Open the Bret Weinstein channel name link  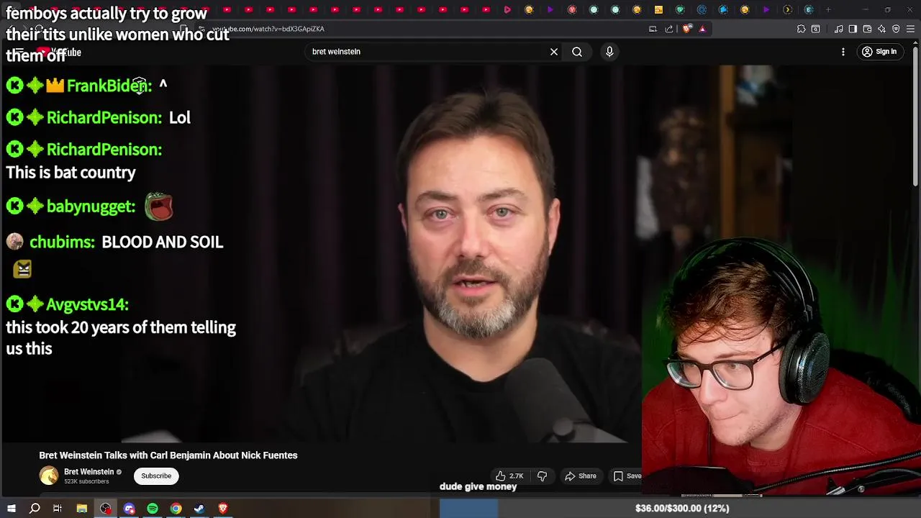click(89, 472)
